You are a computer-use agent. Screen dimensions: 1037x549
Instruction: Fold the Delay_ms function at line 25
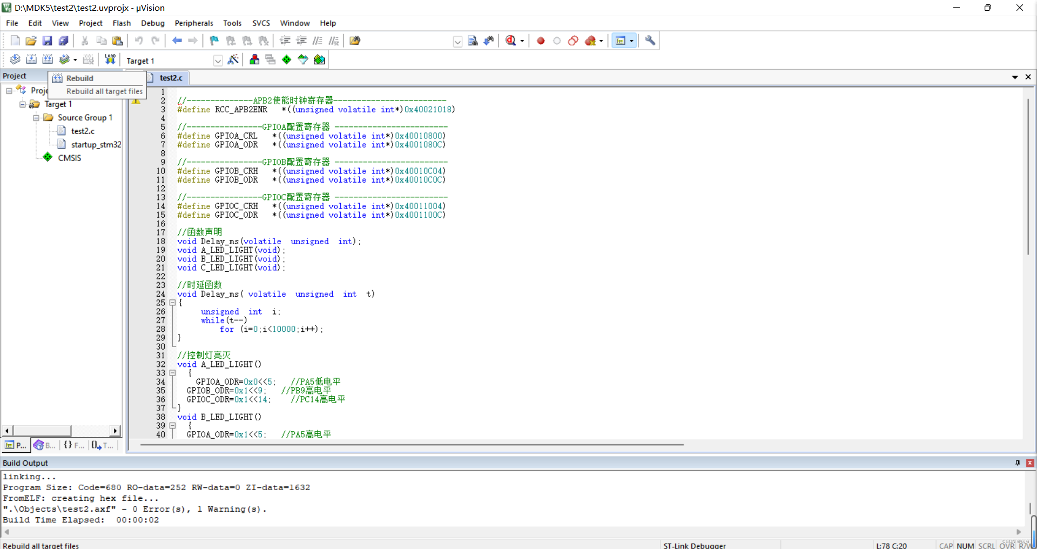coord(172,303)
